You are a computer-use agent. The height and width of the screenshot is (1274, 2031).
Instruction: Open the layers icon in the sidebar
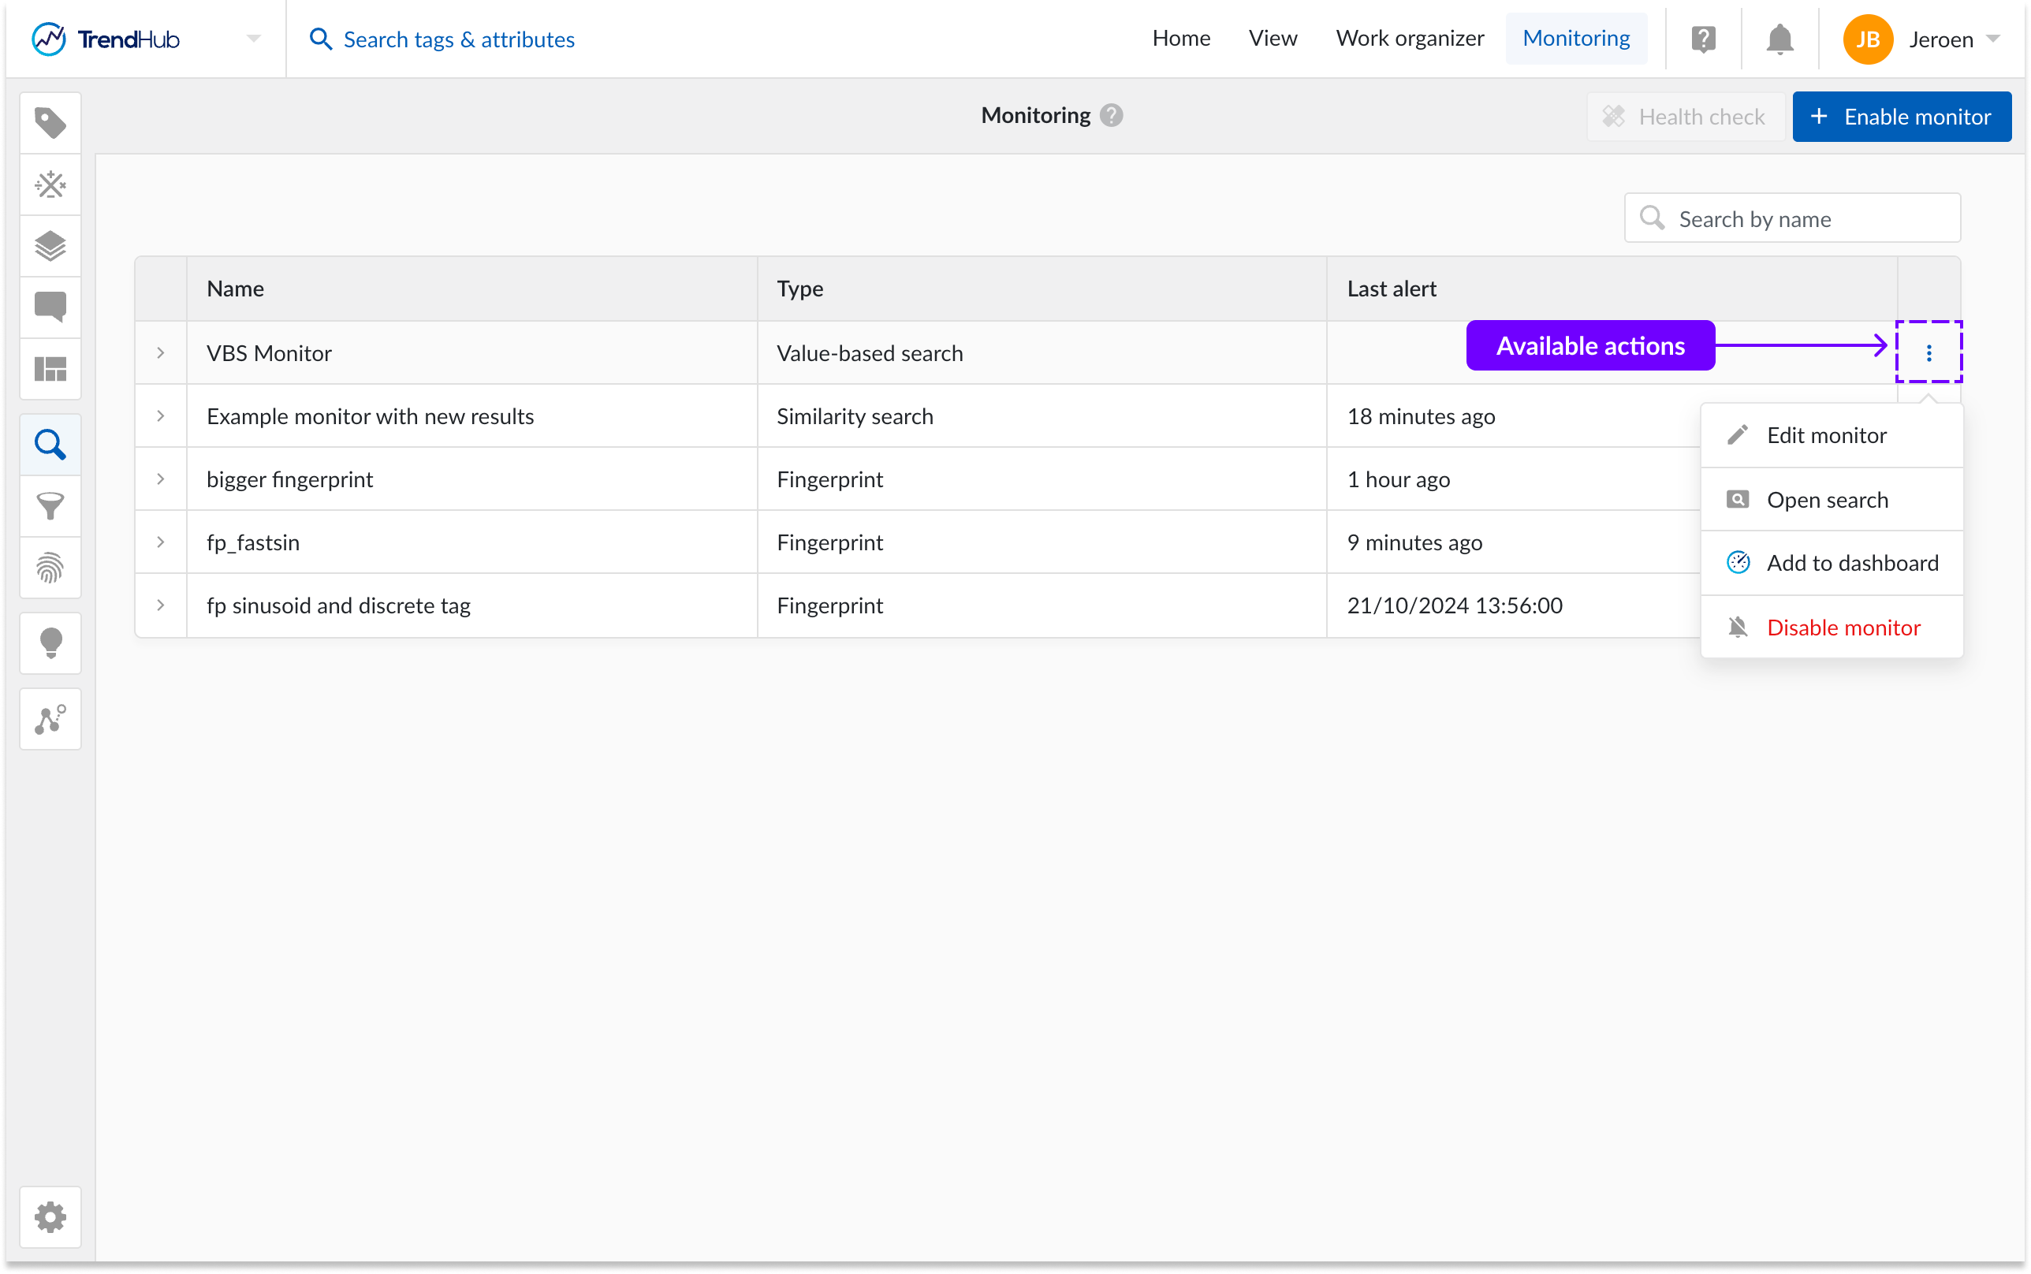pos(50,246)
